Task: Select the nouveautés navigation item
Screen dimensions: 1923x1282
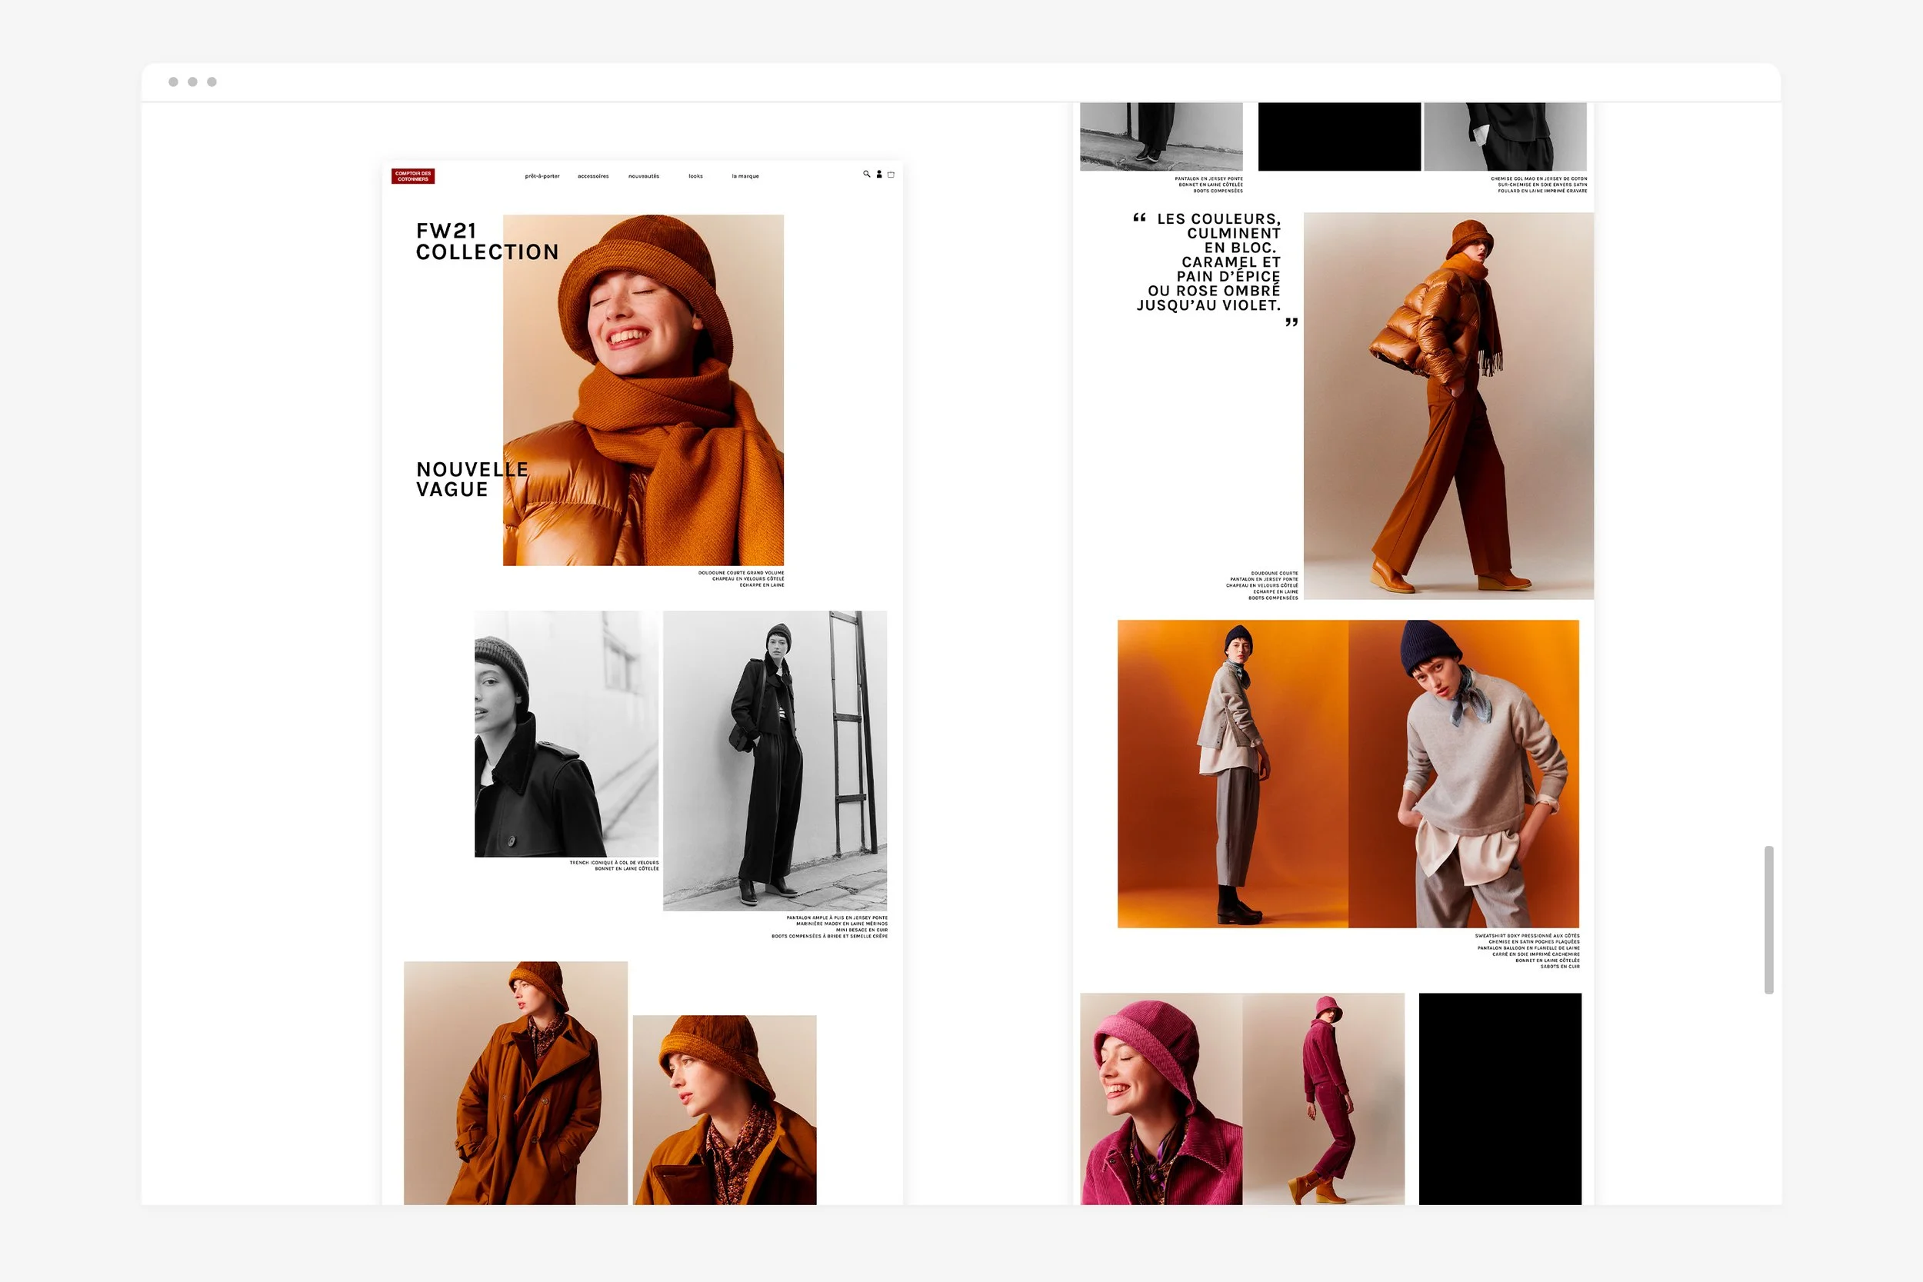Action: pyautogui.click(x=645, y=177)
